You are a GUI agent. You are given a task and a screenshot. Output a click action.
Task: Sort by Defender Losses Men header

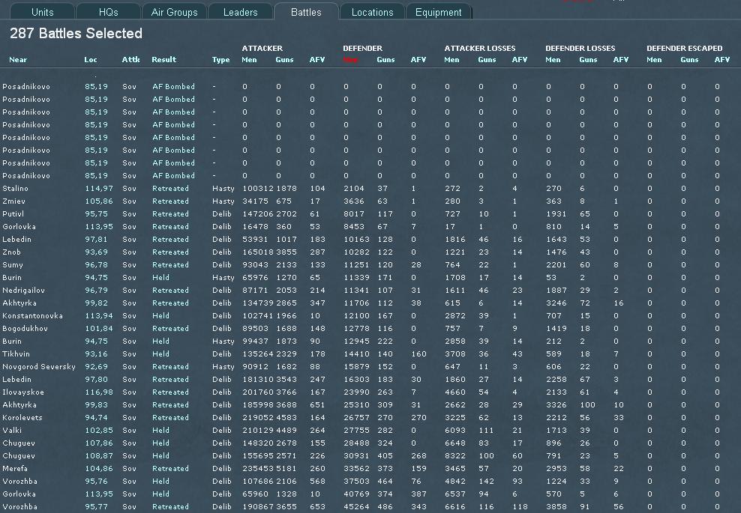[553, 59]
